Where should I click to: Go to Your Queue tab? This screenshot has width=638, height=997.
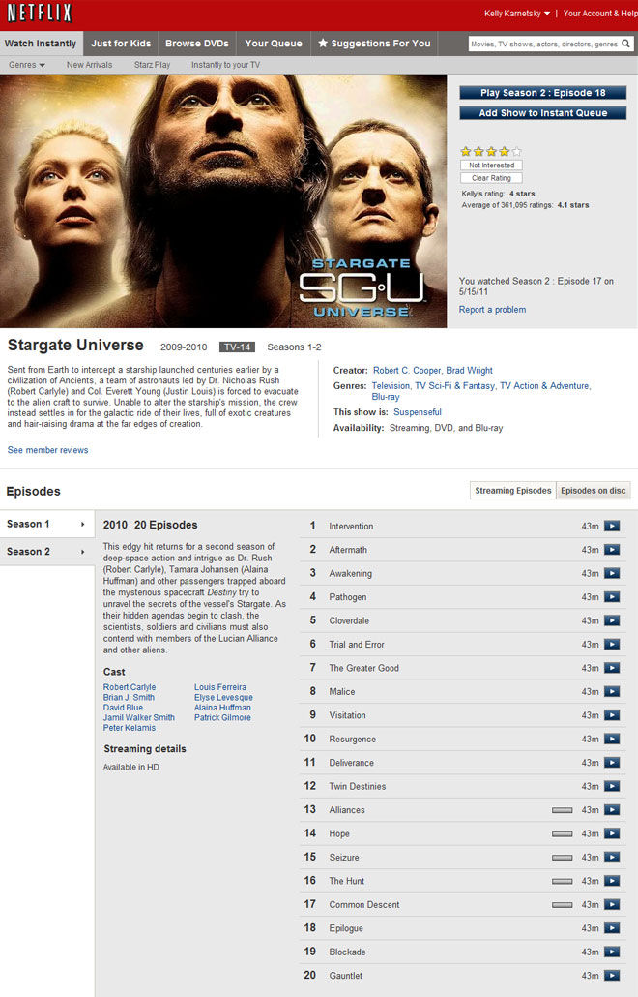tap(274, 44)
